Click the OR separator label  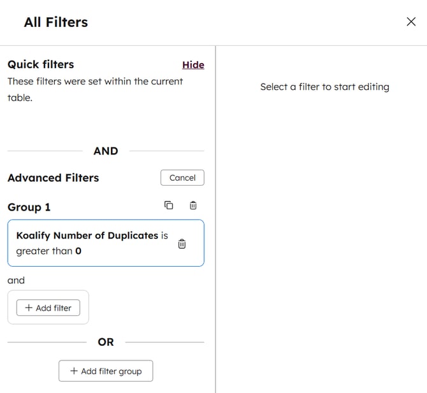tap(106, 342)
